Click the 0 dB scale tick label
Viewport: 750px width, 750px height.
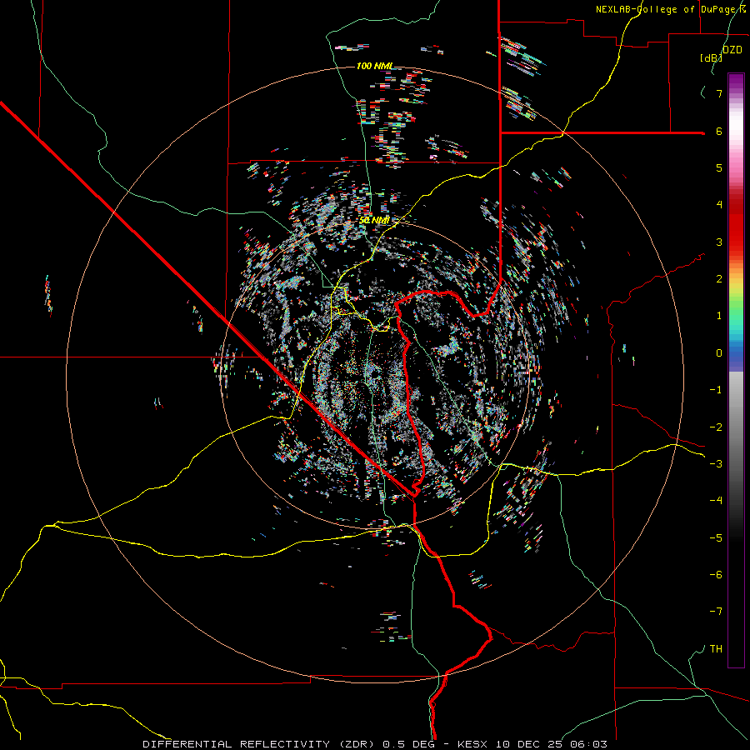717,353
